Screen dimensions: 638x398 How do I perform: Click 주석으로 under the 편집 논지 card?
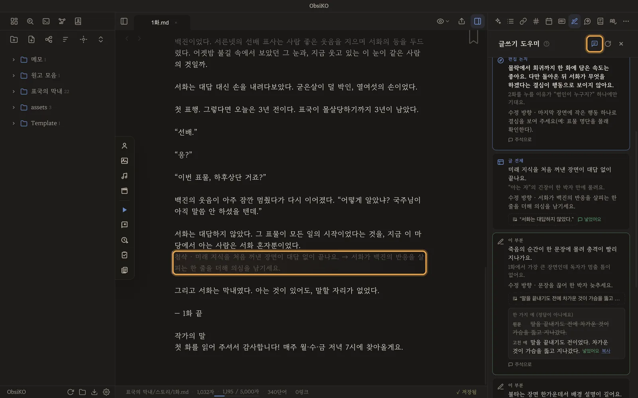[520, 140]
